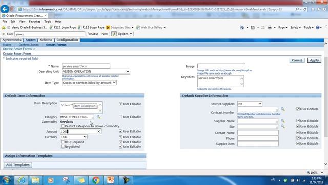The width and height of the screenshot is (328, 185).
Task: Open the File menu
Action: (x=5, y=22)
